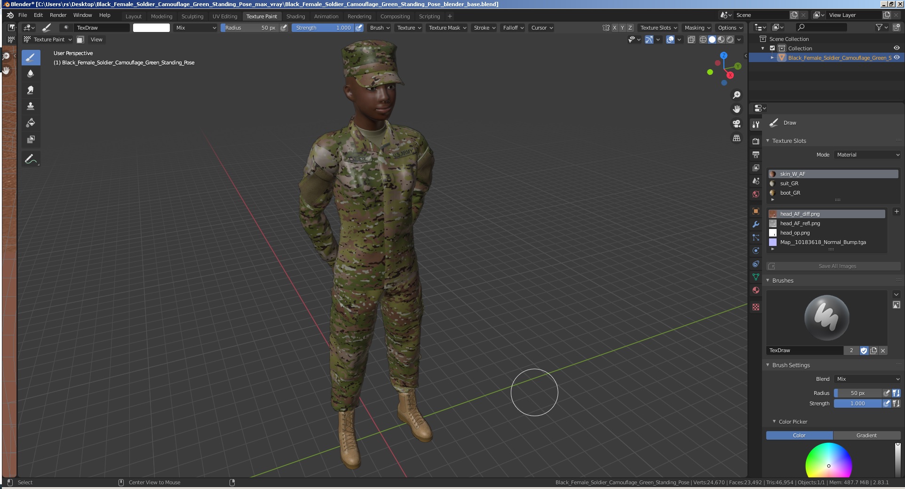Hide Collection with its eye icon

pos(897,48)
